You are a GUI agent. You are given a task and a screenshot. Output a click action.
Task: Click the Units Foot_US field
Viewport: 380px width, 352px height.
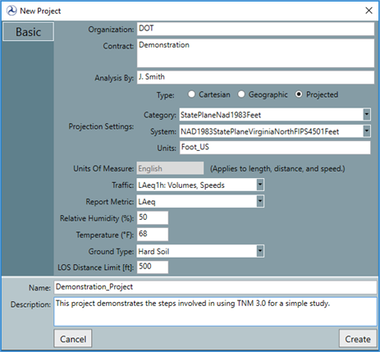point(275,148)
